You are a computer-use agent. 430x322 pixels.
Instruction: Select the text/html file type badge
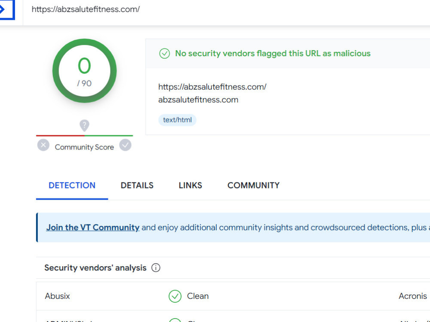click(x=177, y=120)
